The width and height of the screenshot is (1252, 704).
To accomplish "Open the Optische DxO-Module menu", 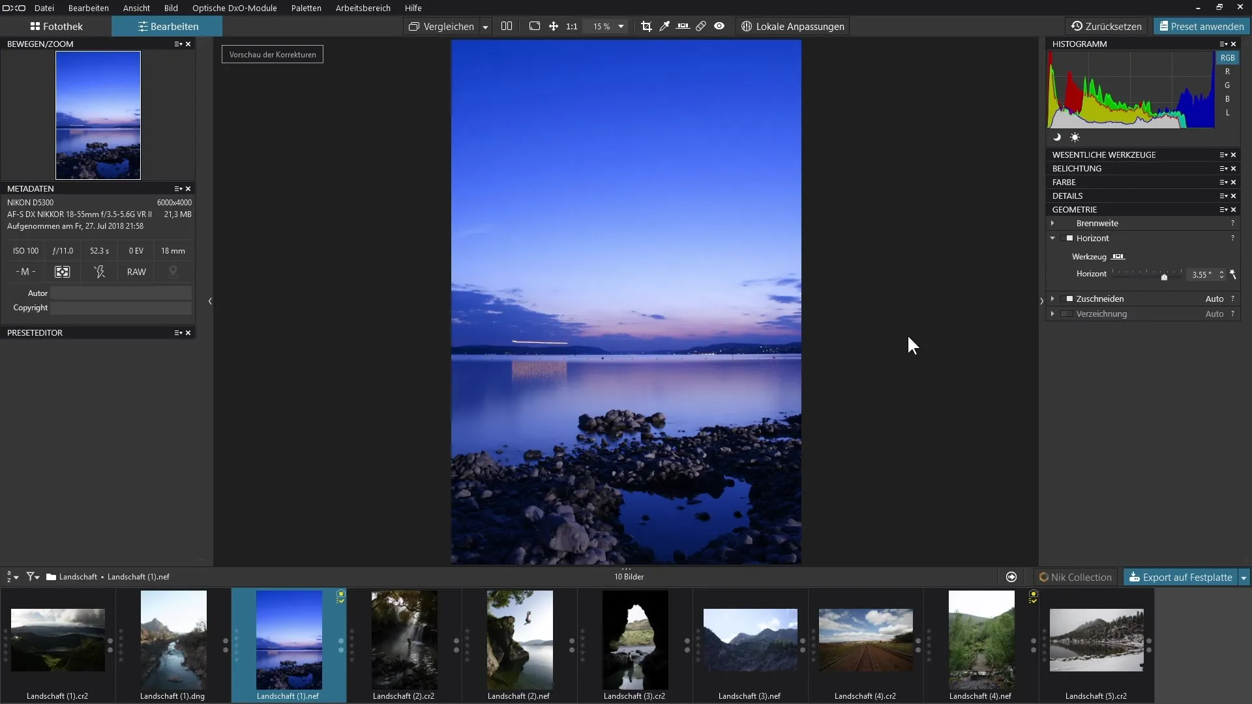I will 234,8.
